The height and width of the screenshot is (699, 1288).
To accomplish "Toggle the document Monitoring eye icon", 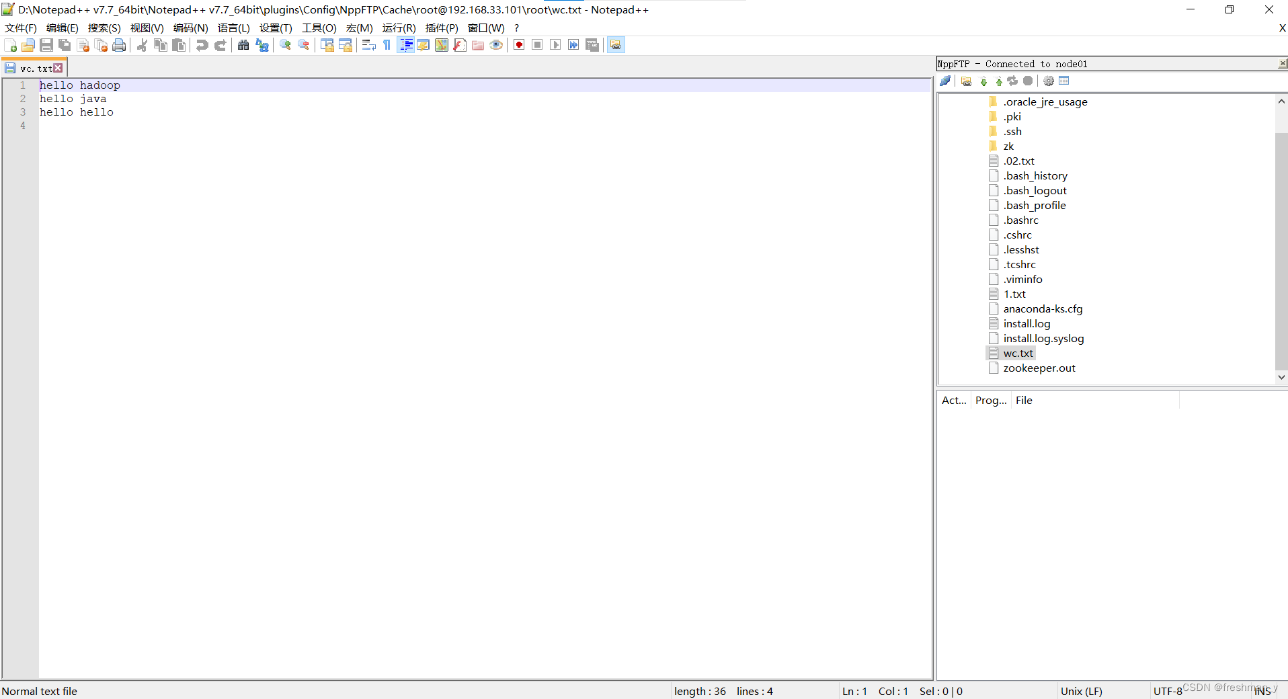I will point(495,44).
